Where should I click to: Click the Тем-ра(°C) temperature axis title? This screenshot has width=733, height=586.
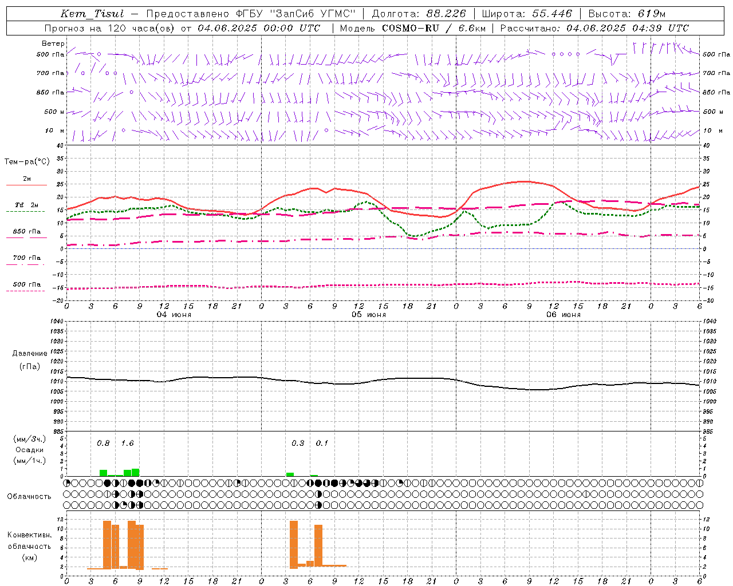[x=27, y=162]
